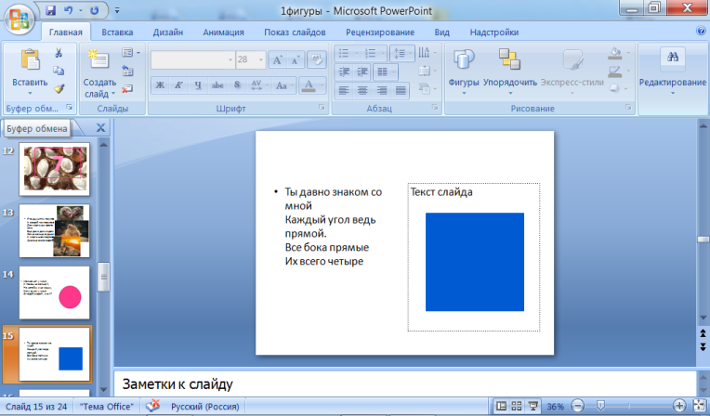This screenshot has width=710, height=416.
Task: Open the Office button menu
Action: pyautogui.click(x=19, y=19)
